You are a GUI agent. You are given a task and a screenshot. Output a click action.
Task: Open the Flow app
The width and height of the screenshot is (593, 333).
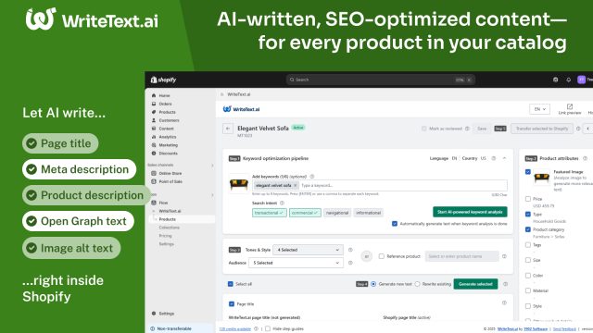point(163,203)
